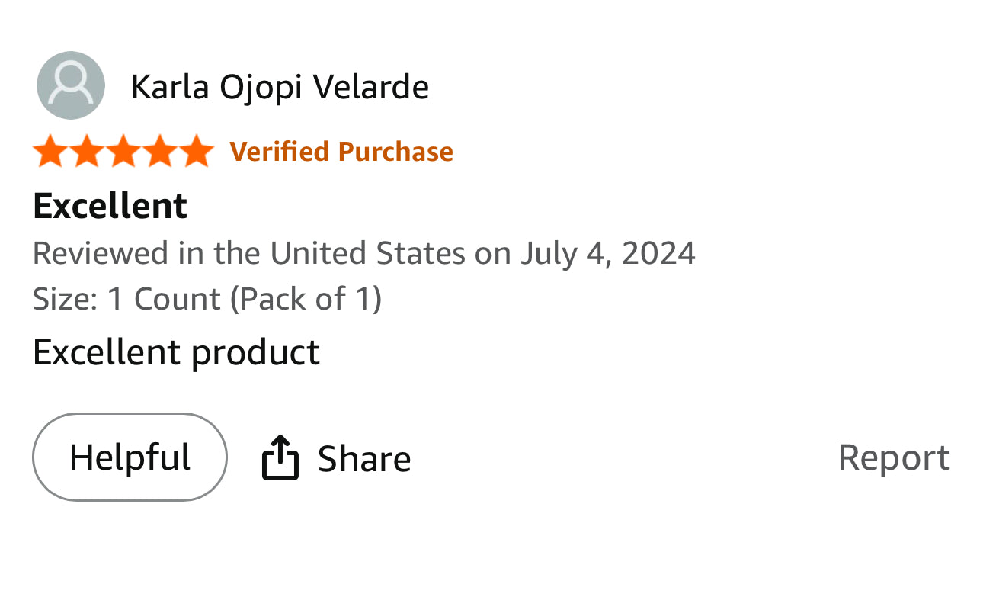Click the "United States" text in review line
Viewport: 983px width, 610px height.
[x=367, y=253]
